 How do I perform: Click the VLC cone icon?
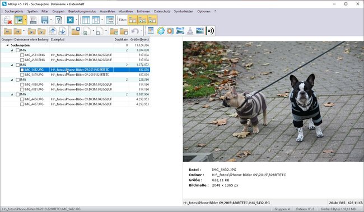point(190,31)
